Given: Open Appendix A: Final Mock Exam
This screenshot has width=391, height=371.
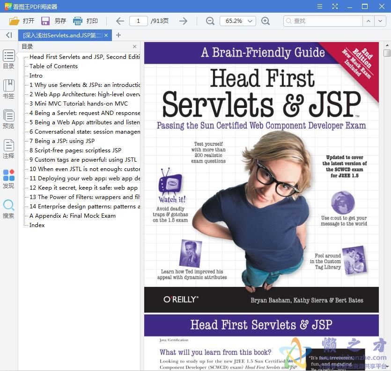Looking at the screenshot, I should (73, 216).
